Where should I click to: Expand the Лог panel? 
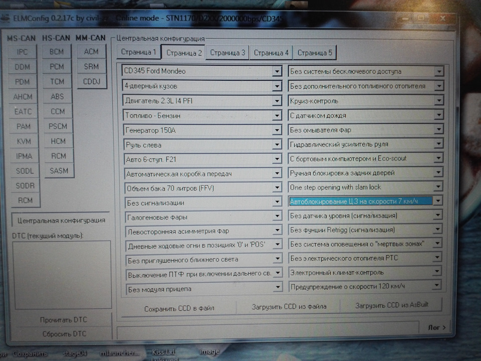[436, 327]
